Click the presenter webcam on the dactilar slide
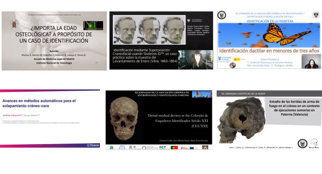322x174 pixels. click(311, 61)
